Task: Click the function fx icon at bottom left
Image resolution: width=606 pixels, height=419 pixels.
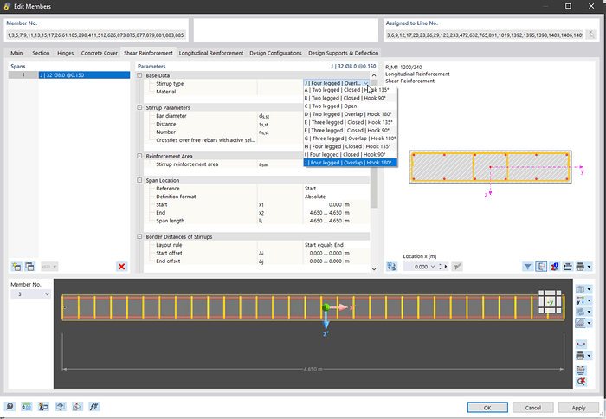Action: point(93,406)
